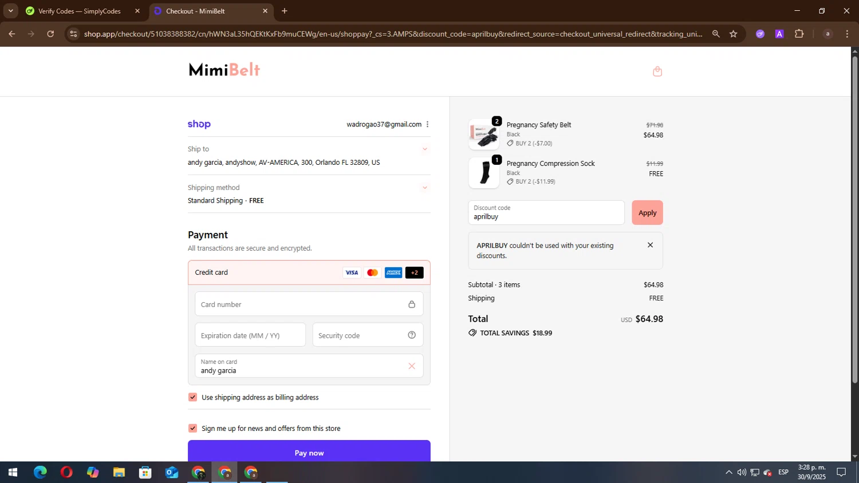Toggle Use shipping address as billing address

click(x=192, y=397)
